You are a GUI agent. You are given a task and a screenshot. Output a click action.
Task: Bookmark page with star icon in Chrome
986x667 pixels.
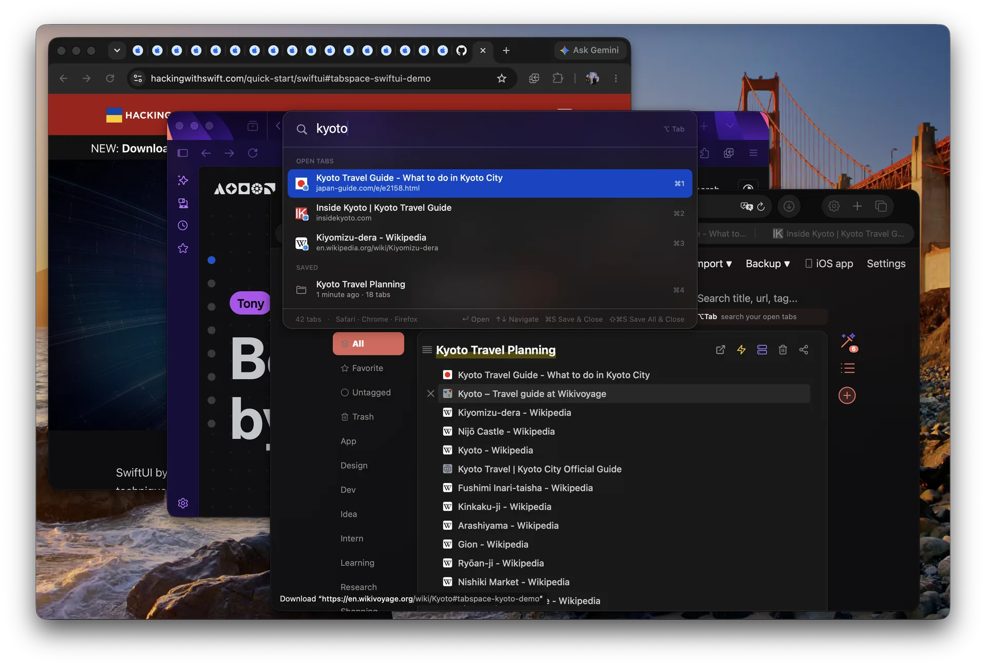[x=502, y=78]
